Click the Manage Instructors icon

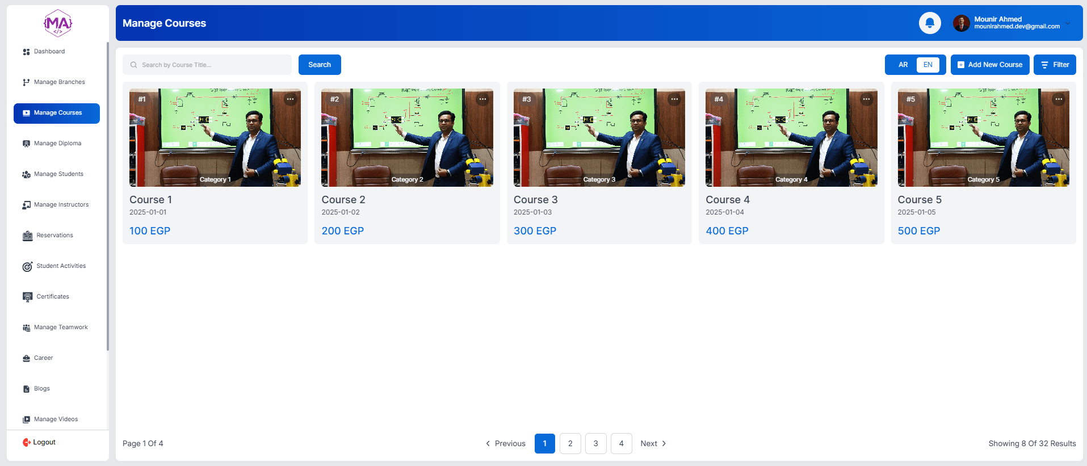26,205
